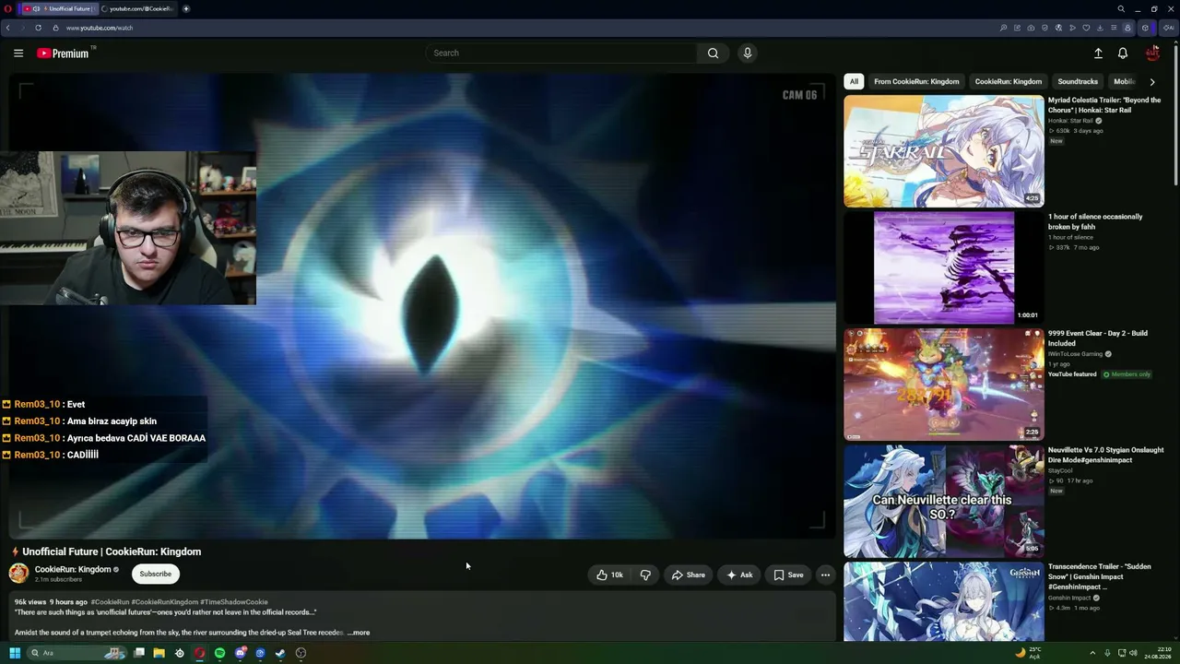
Task: Select the Soundtracks filter chip
Action: coord(1078,82)
